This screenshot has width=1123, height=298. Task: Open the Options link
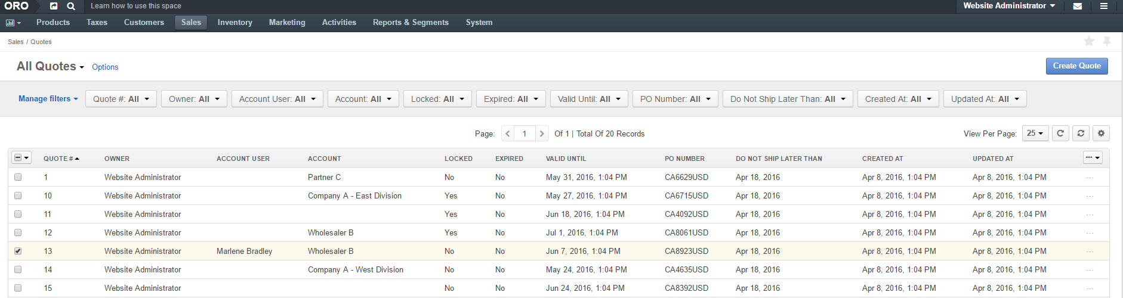pos(105,67)
